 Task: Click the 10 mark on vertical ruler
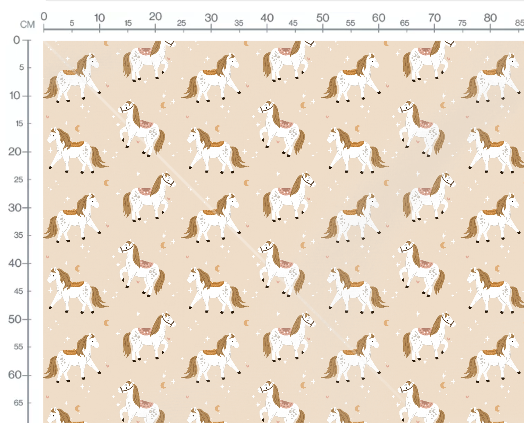click(x=15, y=96)
